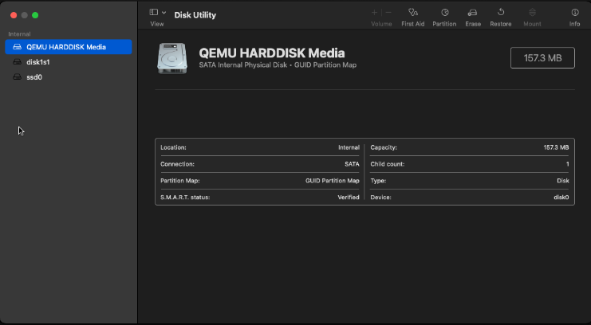Close the Disk Utility window
This screenshot has height=325, width=591.
click(14, 15)
